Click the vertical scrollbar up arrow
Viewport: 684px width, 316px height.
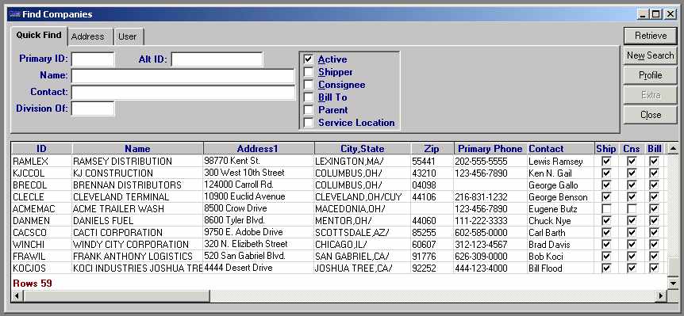pyautogui.click(x=673, y=149)
